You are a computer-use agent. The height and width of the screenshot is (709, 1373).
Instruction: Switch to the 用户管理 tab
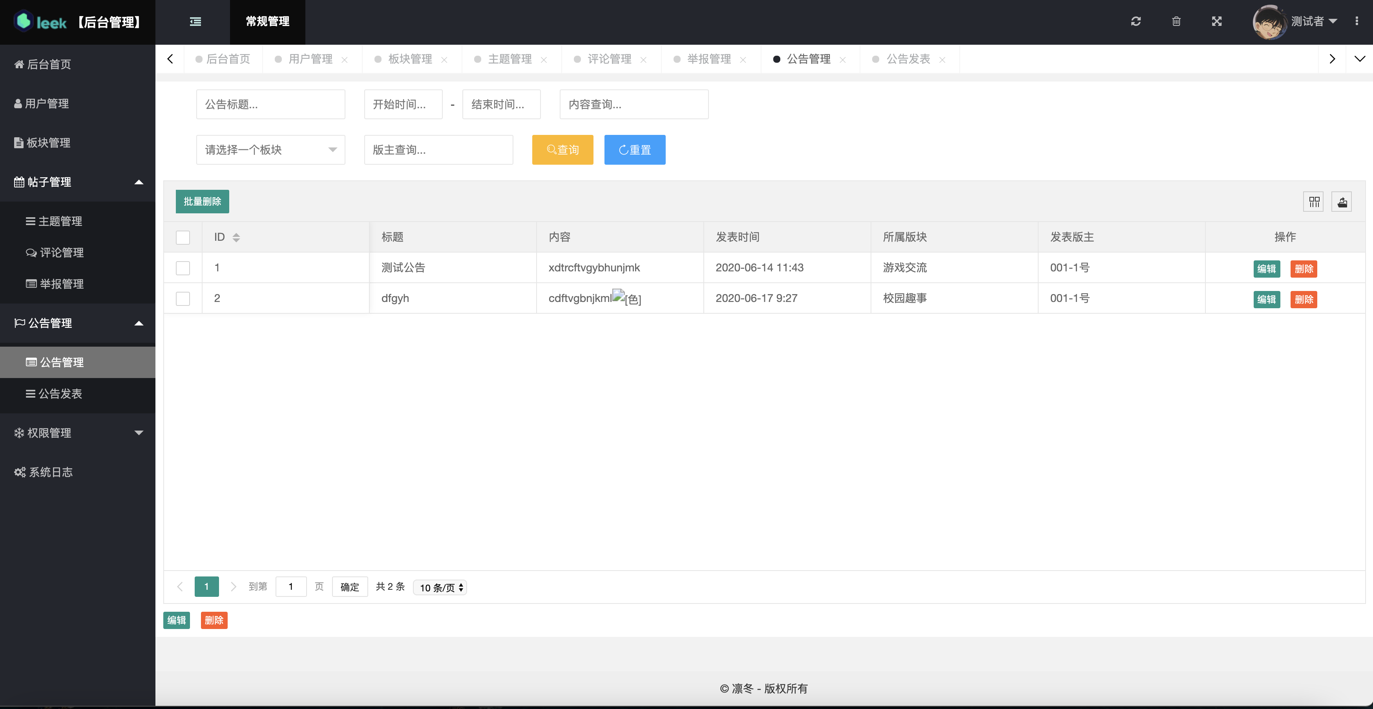pos(311,59)
